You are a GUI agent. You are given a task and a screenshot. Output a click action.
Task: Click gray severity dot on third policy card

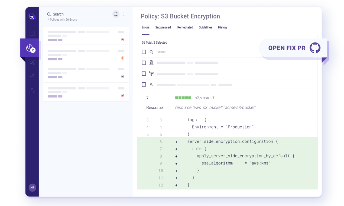(123, 77)
